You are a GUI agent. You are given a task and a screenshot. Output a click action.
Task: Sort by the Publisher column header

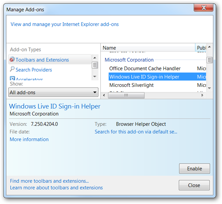(x=201, y=48)
